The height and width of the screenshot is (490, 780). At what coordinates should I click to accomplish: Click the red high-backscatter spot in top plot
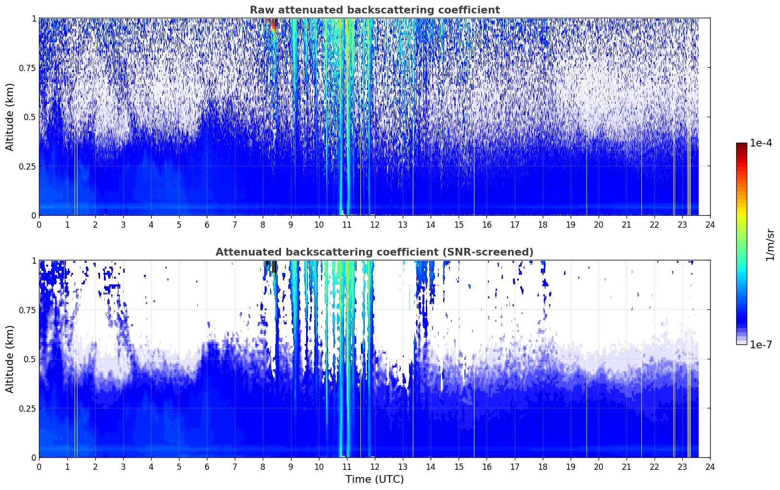click(273, 24)
